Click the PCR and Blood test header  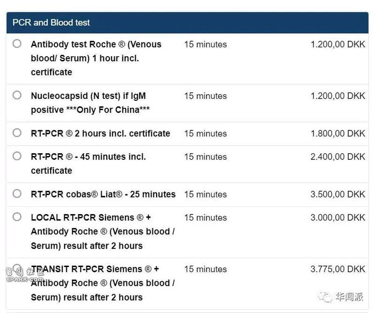tap(187, 22)
